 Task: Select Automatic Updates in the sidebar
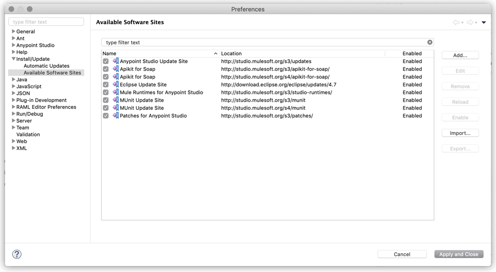click(x=46, y=65)
